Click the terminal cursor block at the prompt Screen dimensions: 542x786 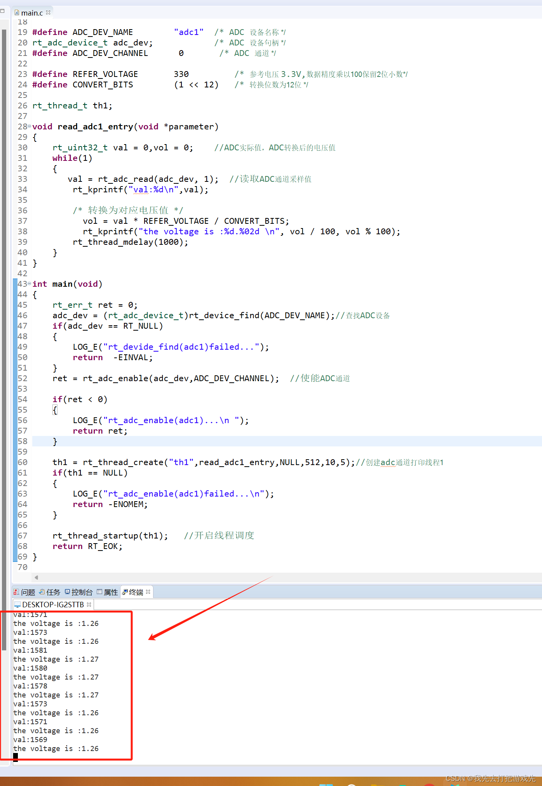coord(16,757)
